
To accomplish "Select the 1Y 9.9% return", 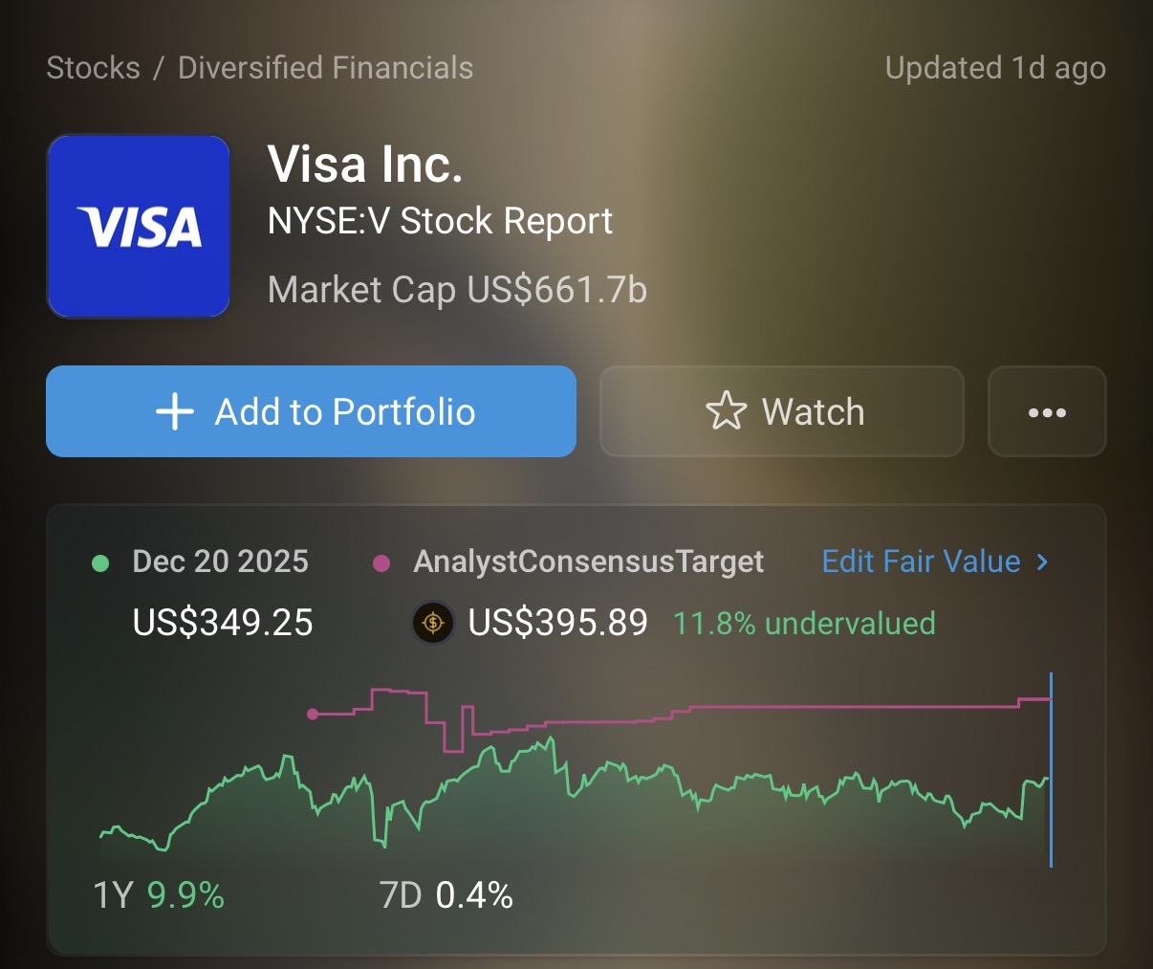I will (159, 895).
